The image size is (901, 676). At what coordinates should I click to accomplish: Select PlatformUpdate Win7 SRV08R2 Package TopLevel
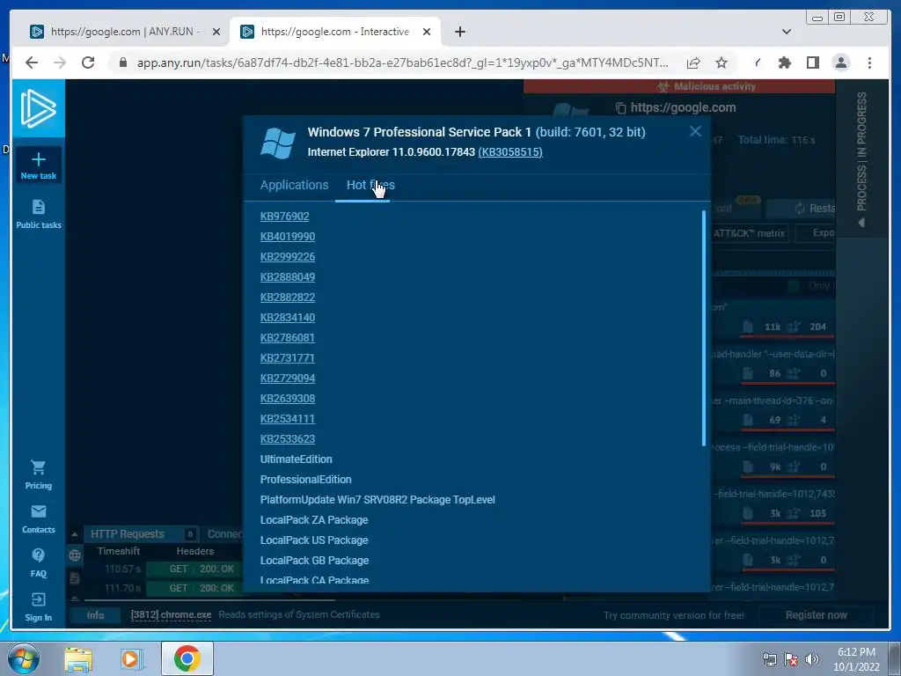pyautogui.click(x=377, y=500)
